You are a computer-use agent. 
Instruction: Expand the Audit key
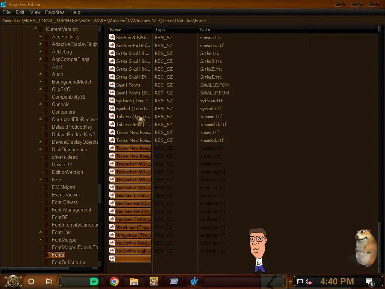(41, 74)
